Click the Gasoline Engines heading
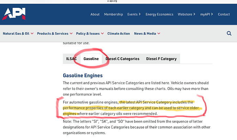Viewport: 237px width, 140px height. (x=83, y=75)
